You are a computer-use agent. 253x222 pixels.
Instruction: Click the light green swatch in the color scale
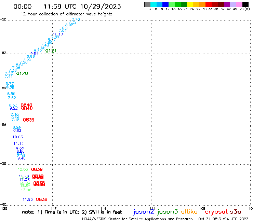point(172,4)
